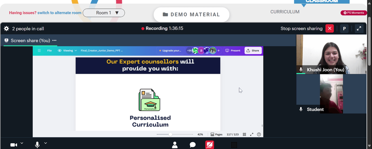Click the purple 'a' collaborator avatar
The width and height of the screenshot is (372, 149).
201,51
